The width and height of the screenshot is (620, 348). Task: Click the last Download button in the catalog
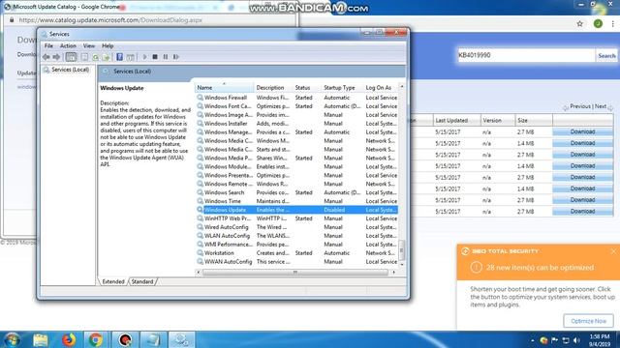click(583, 212)
